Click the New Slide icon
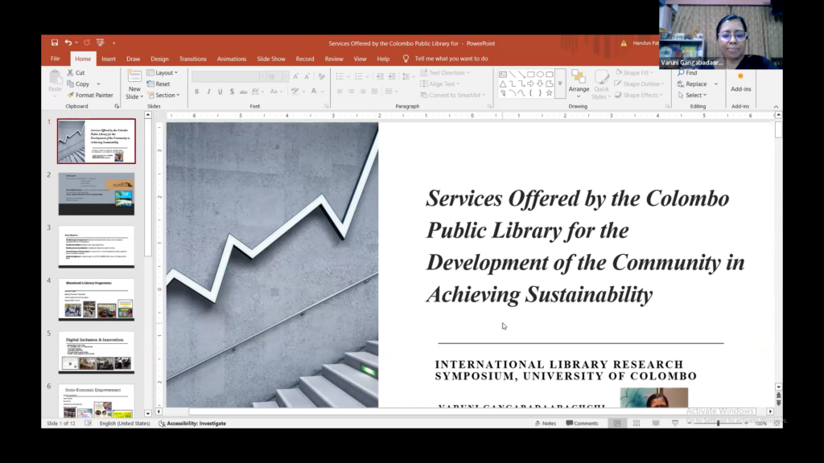Viewport: 824px width, 463px height. click(x=134, y=79)
